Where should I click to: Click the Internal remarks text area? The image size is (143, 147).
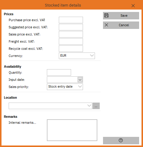coord(72,130)
